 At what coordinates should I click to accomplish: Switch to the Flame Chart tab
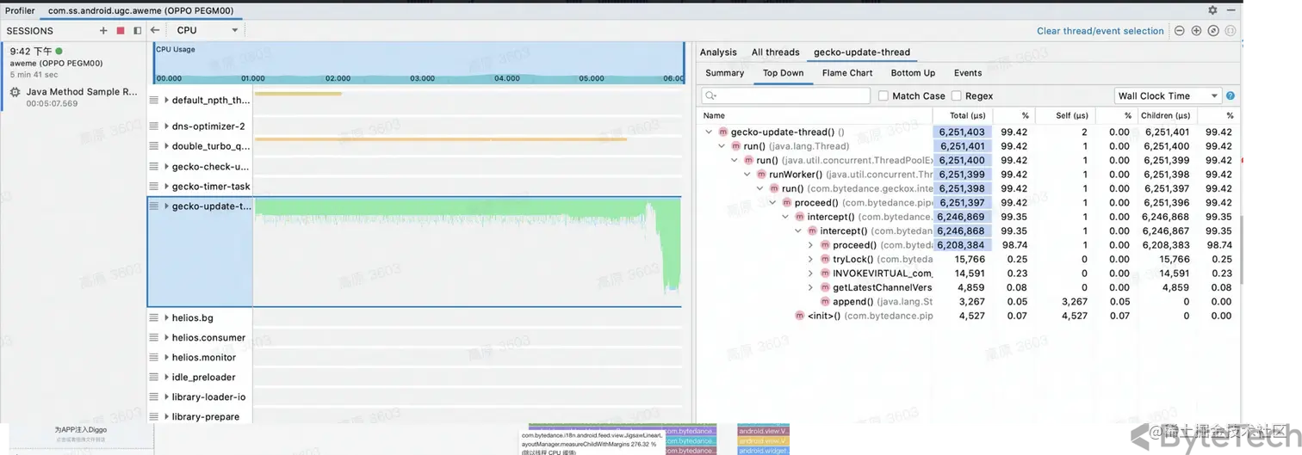[x=847, y=73]
